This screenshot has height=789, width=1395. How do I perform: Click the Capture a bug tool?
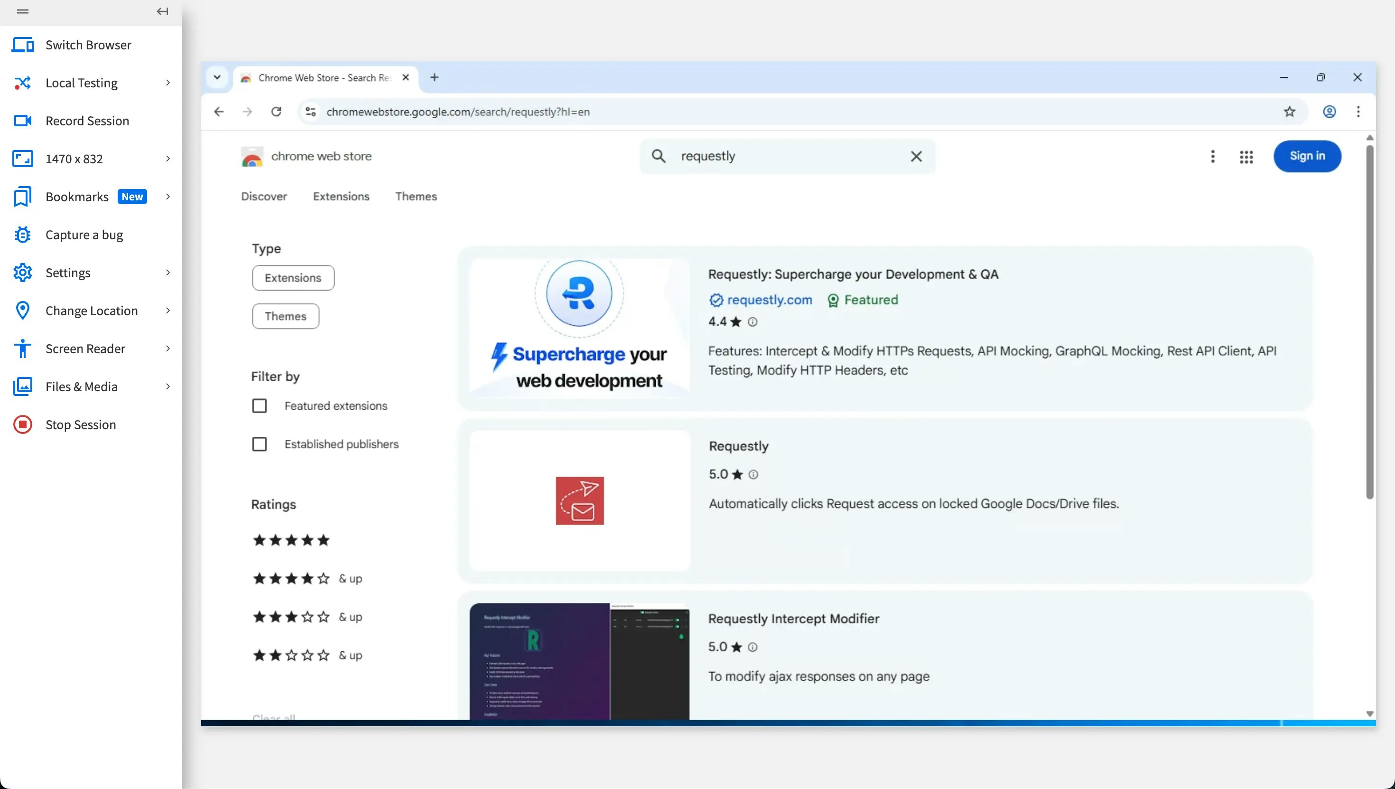click(x=84, y=234)
